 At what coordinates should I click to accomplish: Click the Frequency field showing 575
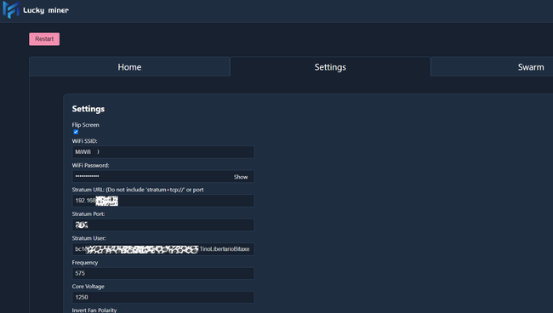pos(163,273)
